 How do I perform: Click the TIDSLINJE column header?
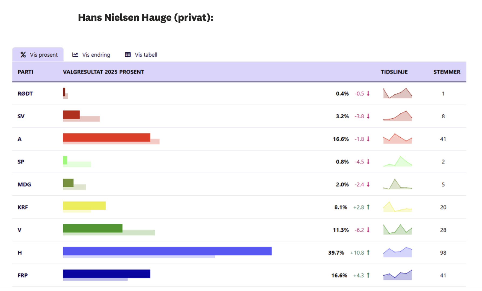pos(394,72)
